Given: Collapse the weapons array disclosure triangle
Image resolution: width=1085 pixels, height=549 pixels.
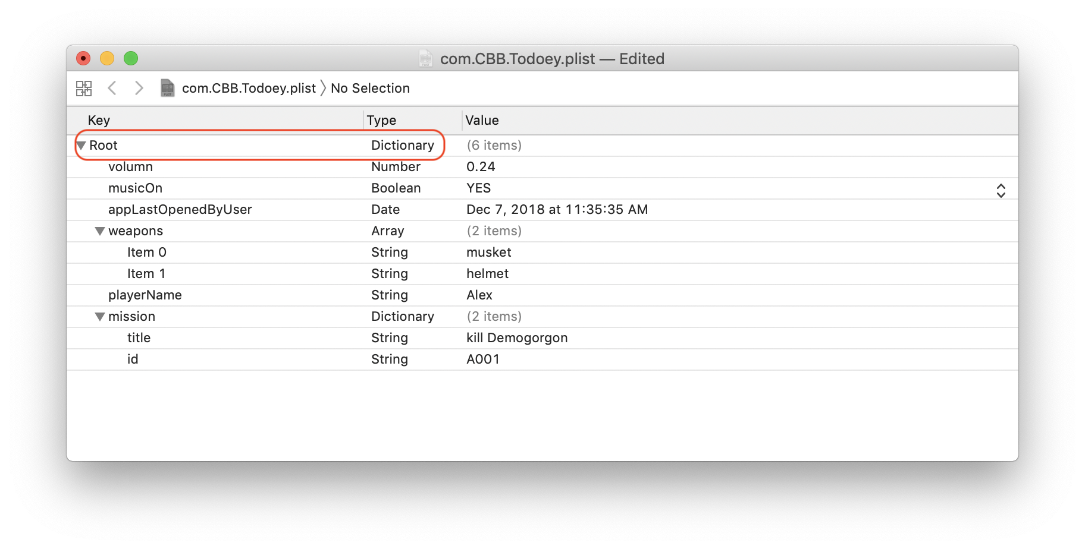Looking at the screenshot, I should click(x=100, y=231).
